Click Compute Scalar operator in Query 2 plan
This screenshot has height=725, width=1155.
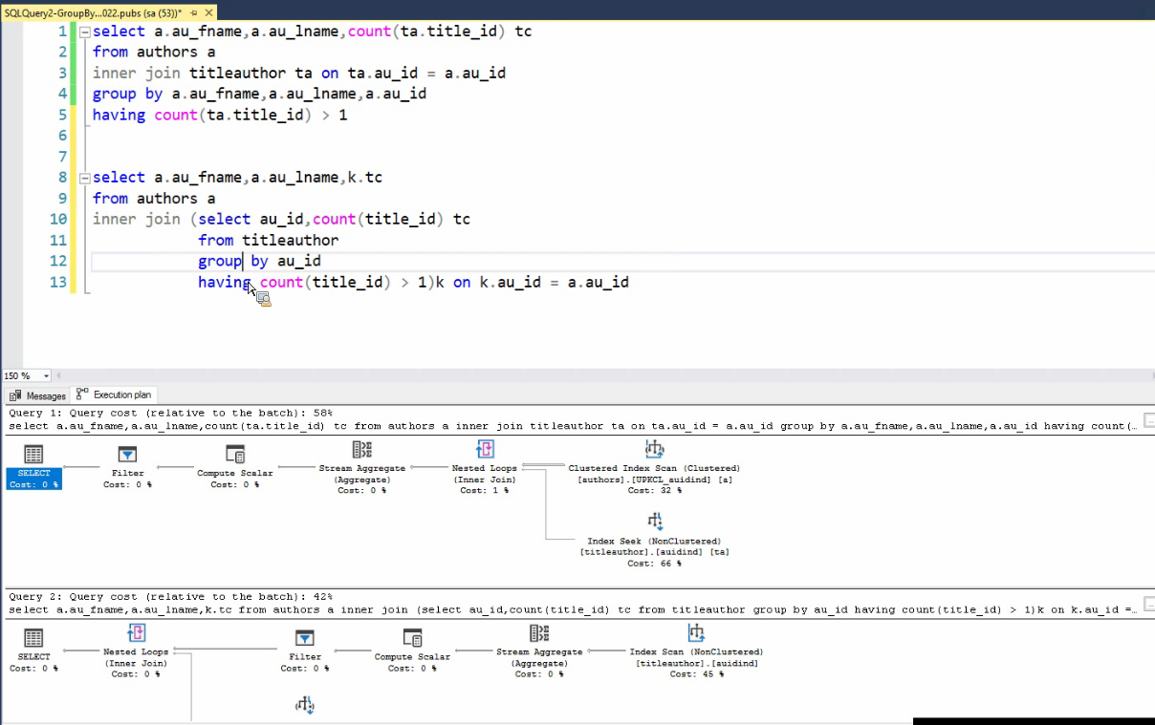click(x=412, y=650)
